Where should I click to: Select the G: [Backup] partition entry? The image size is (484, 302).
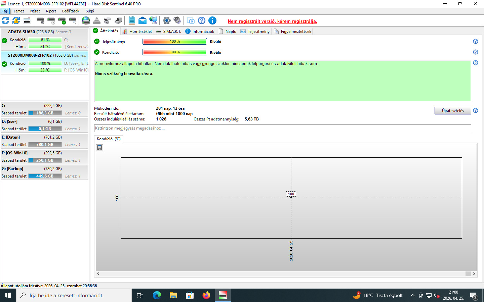pos(44,172)
